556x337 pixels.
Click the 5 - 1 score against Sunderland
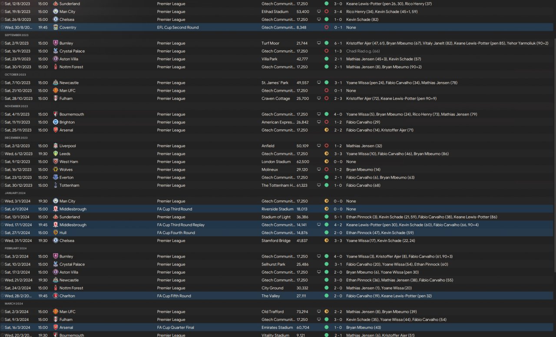tap(338, 217)
